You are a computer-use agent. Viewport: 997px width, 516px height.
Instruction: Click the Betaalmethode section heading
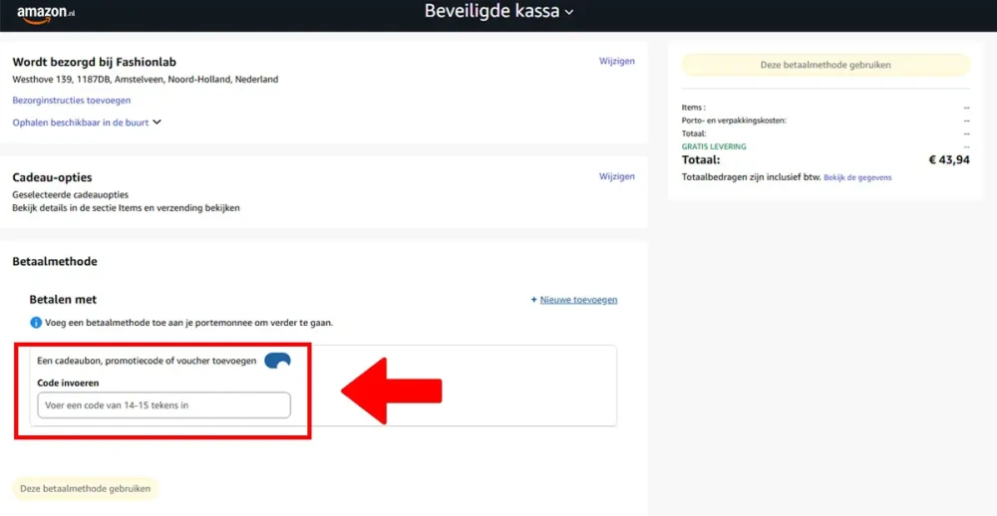[54, 261]
